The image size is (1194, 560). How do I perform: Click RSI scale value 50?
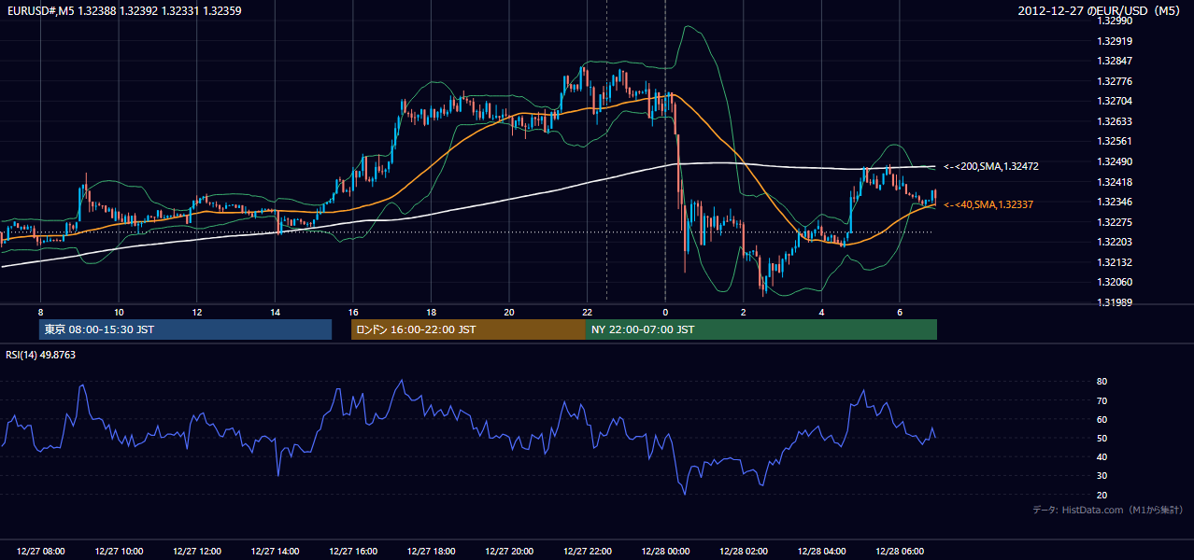coord(1102,439)
